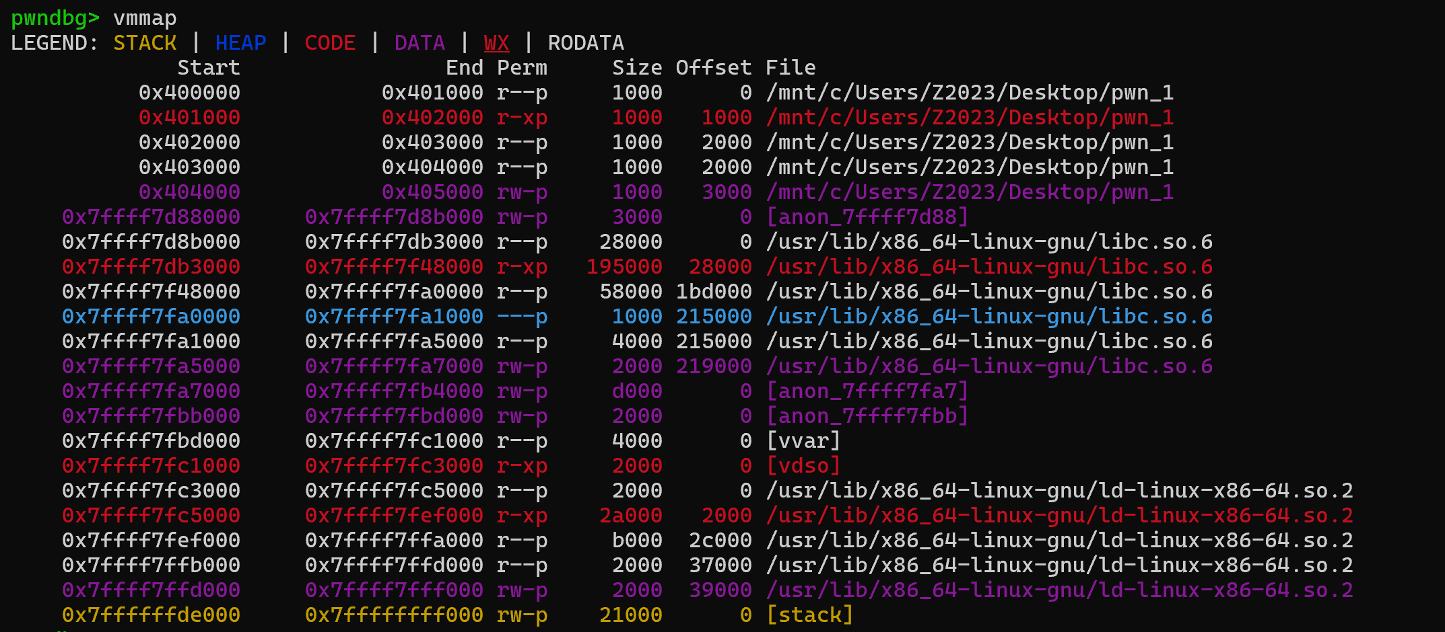Select stack start address 0x7ffffffde000
Screen dimensions: 1445x632
pyautogui.click(x=151, y=615)
